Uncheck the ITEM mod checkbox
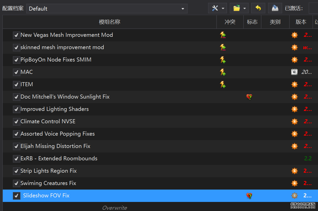 (16, 84)
